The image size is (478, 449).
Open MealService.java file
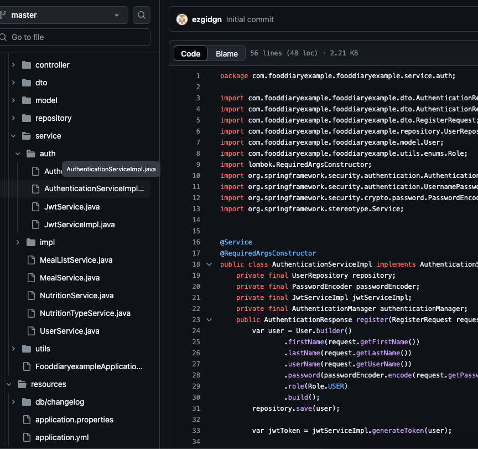pyautogui.click(x=70, y=278)
